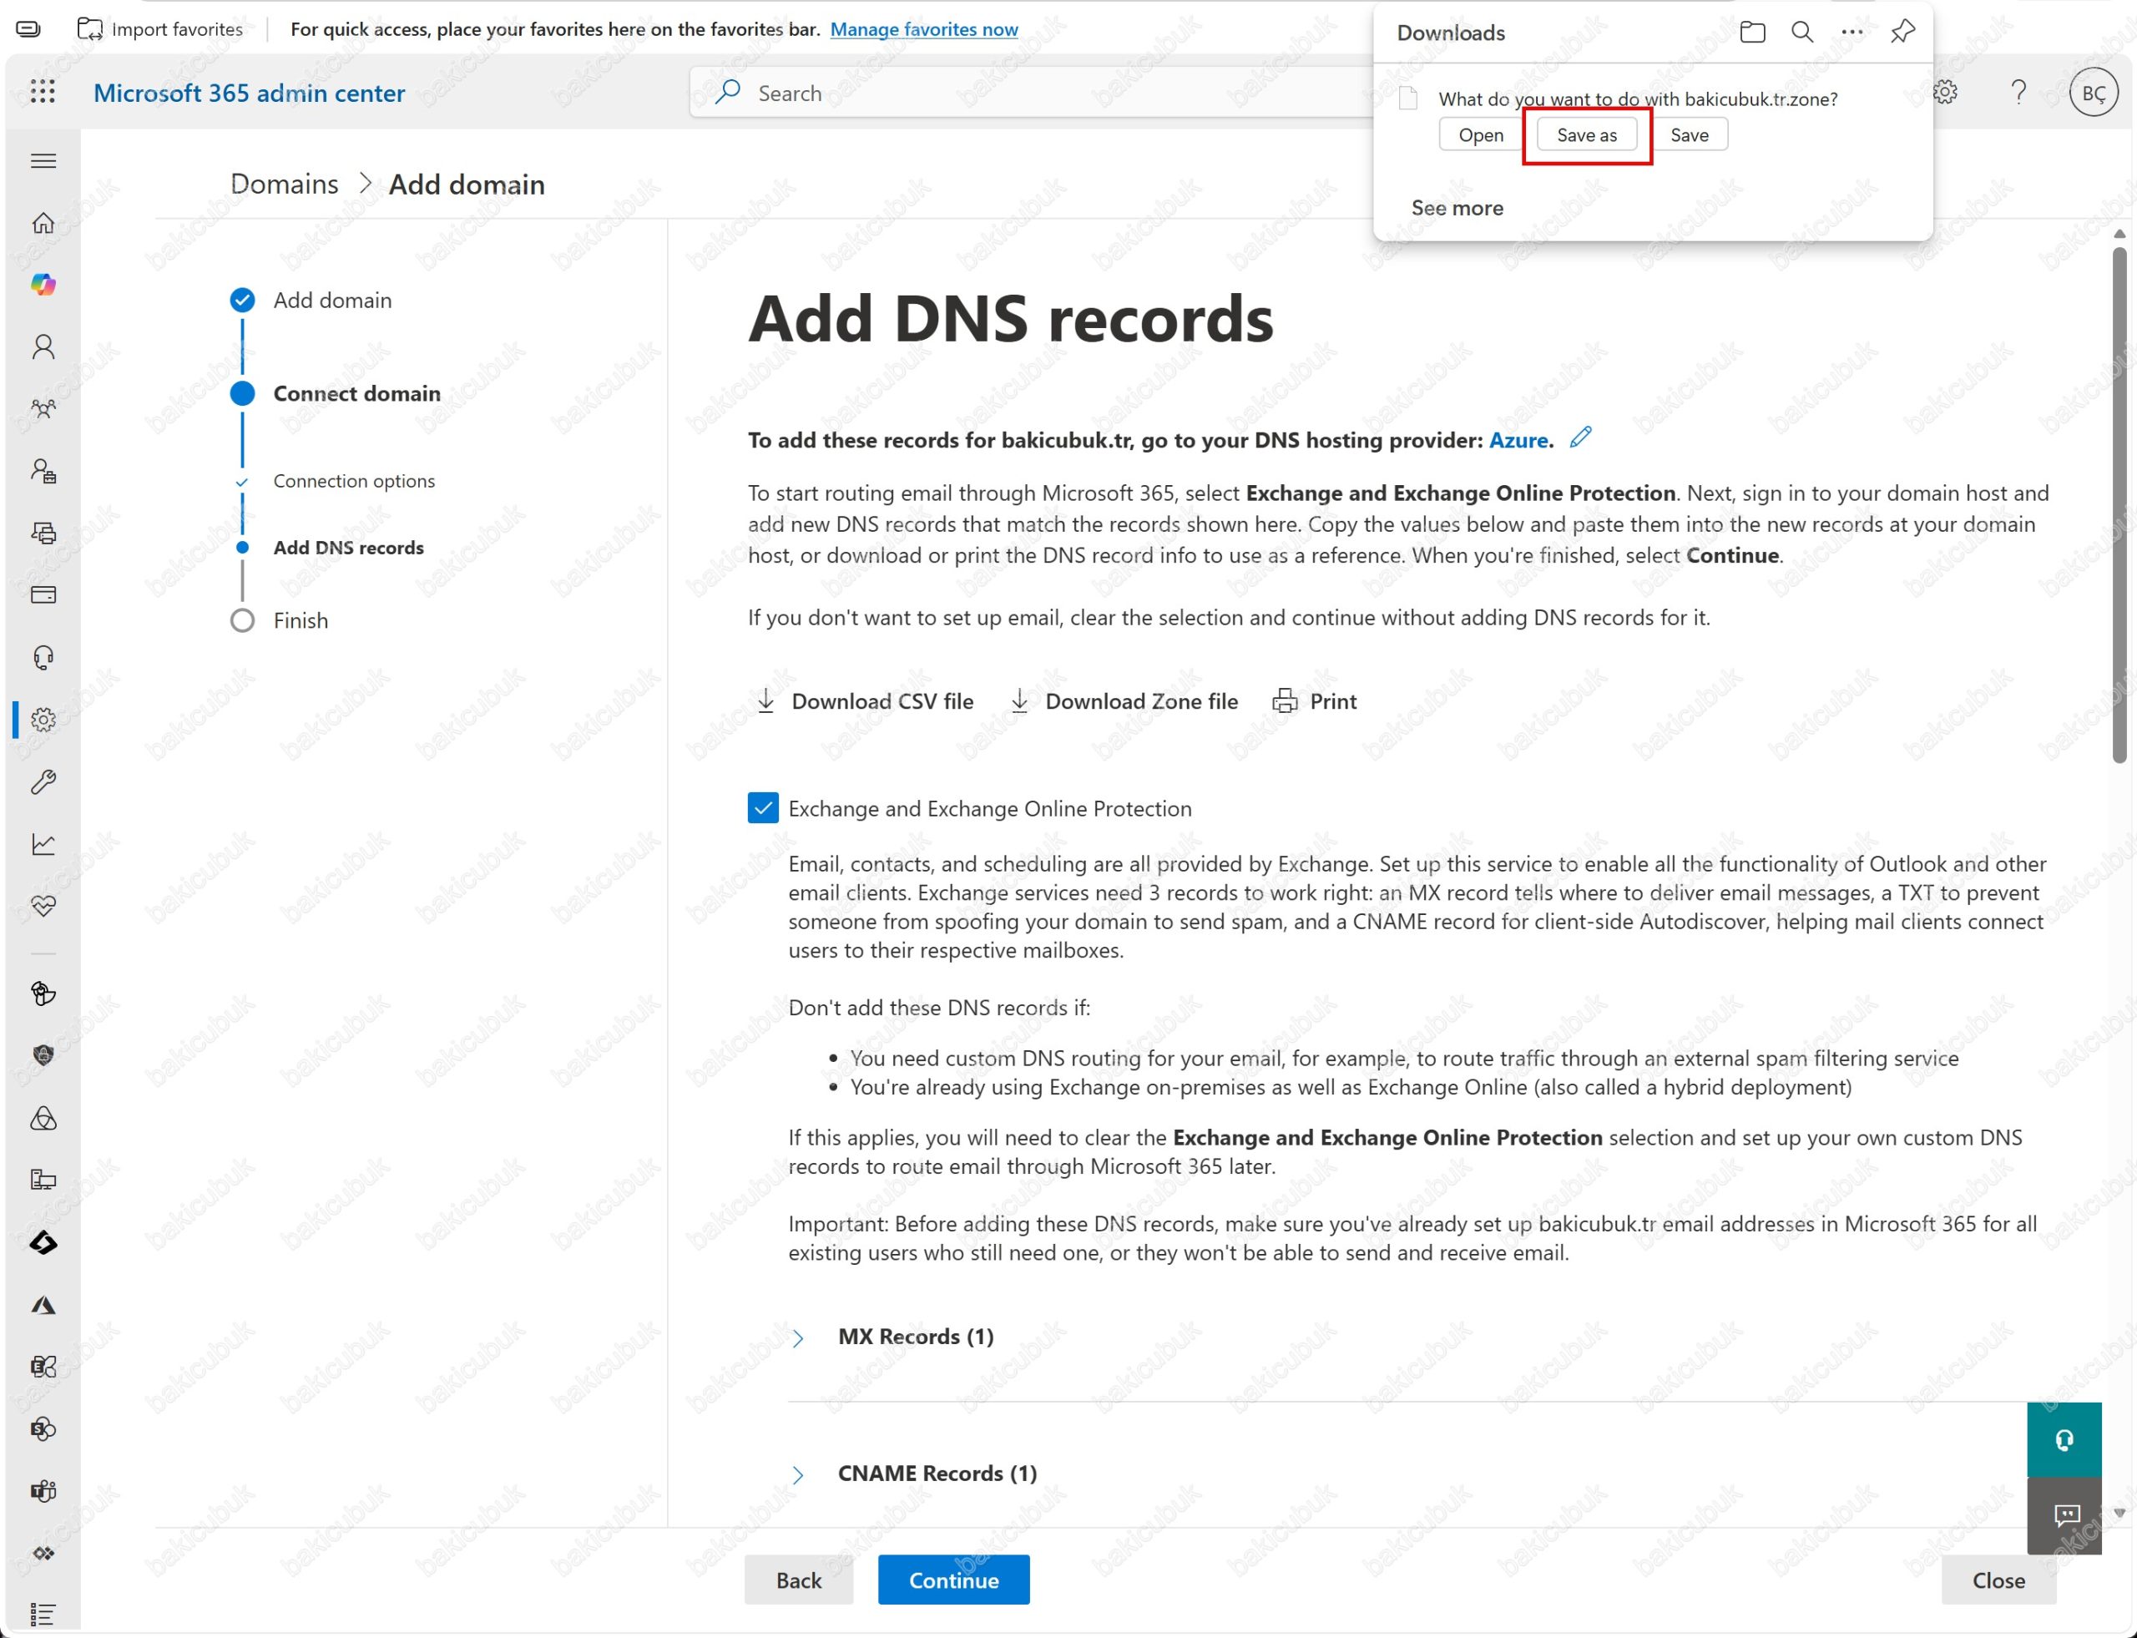Open Home from the left sidebar
Image resolution: width=2137 pixels, height=1638 pixels.
click(43, 223)
